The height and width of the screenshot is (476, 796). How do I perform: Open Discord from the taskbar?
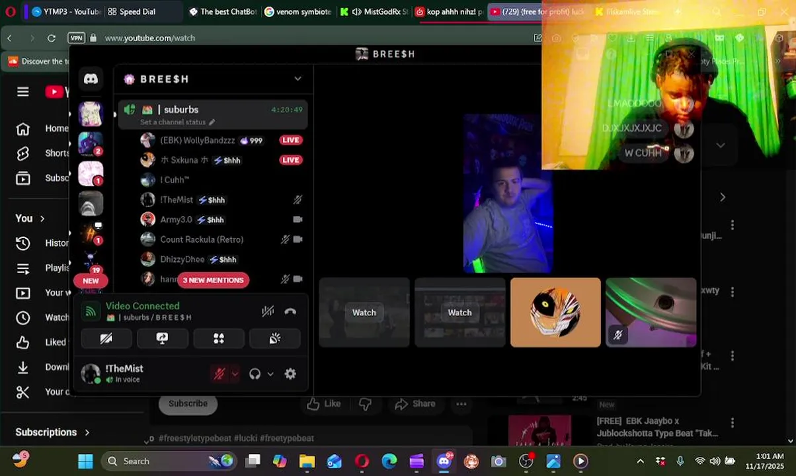(444, 461)
